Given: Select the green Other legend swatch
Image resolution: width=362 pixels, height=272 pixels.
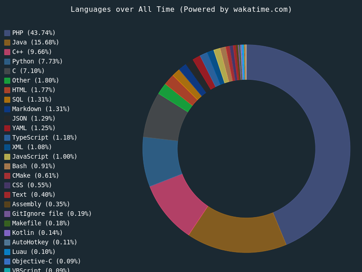Looking at the screenshot, I should tap(7, 81).
